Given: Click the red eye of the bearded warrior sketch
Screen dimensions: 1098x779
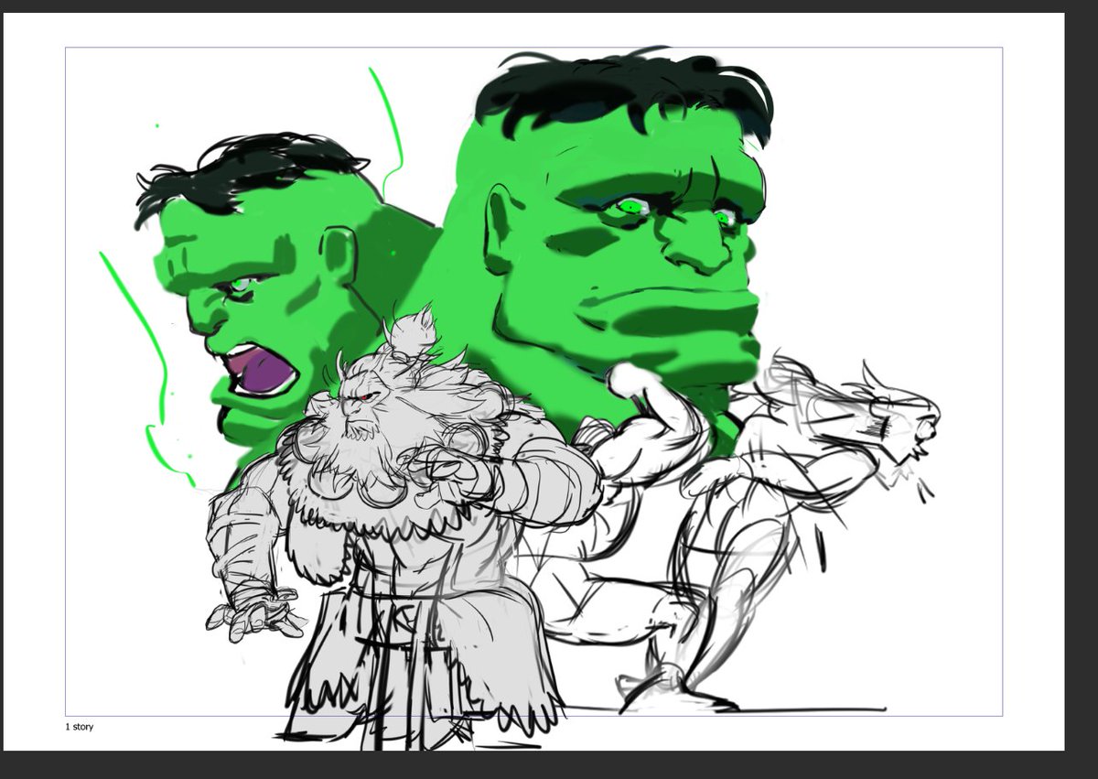Looking at the screenshot, I should tap(364, 397).
